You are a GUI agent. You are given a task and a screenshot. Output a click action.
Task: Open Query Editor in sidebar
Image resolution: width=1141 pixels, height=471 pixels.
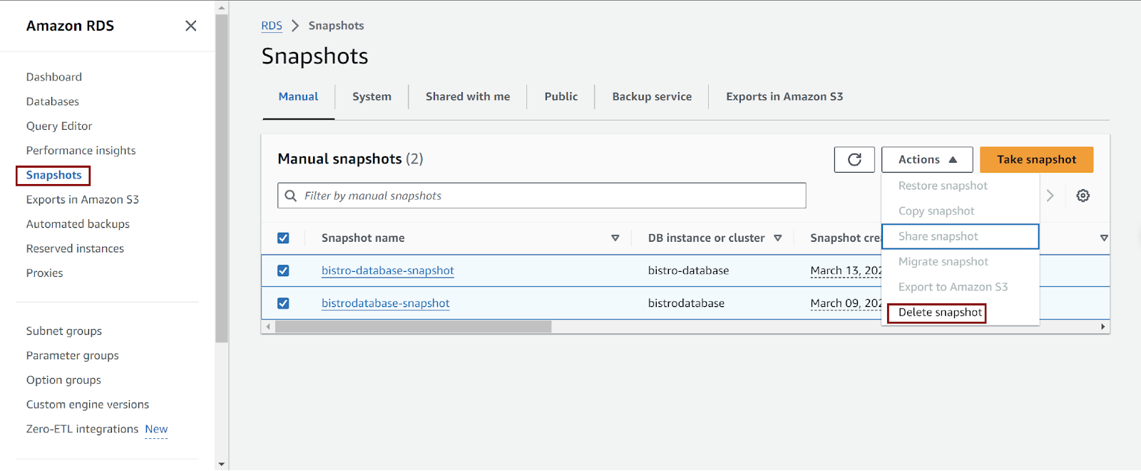[59, 126]
